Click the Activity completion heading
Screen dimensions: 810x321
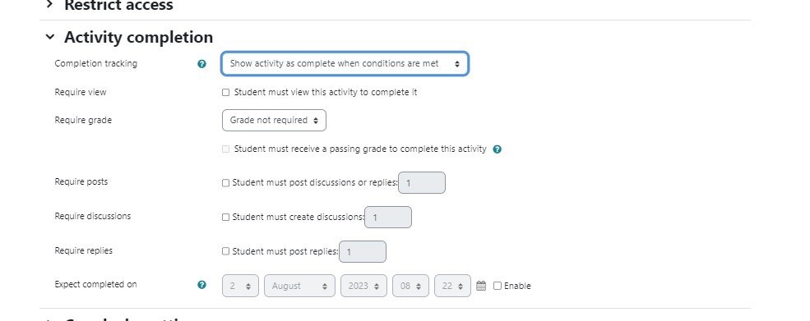138,37
